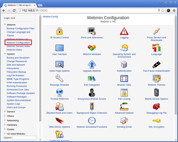Open the Chrome hamburger menu

(x=174, y=11)
